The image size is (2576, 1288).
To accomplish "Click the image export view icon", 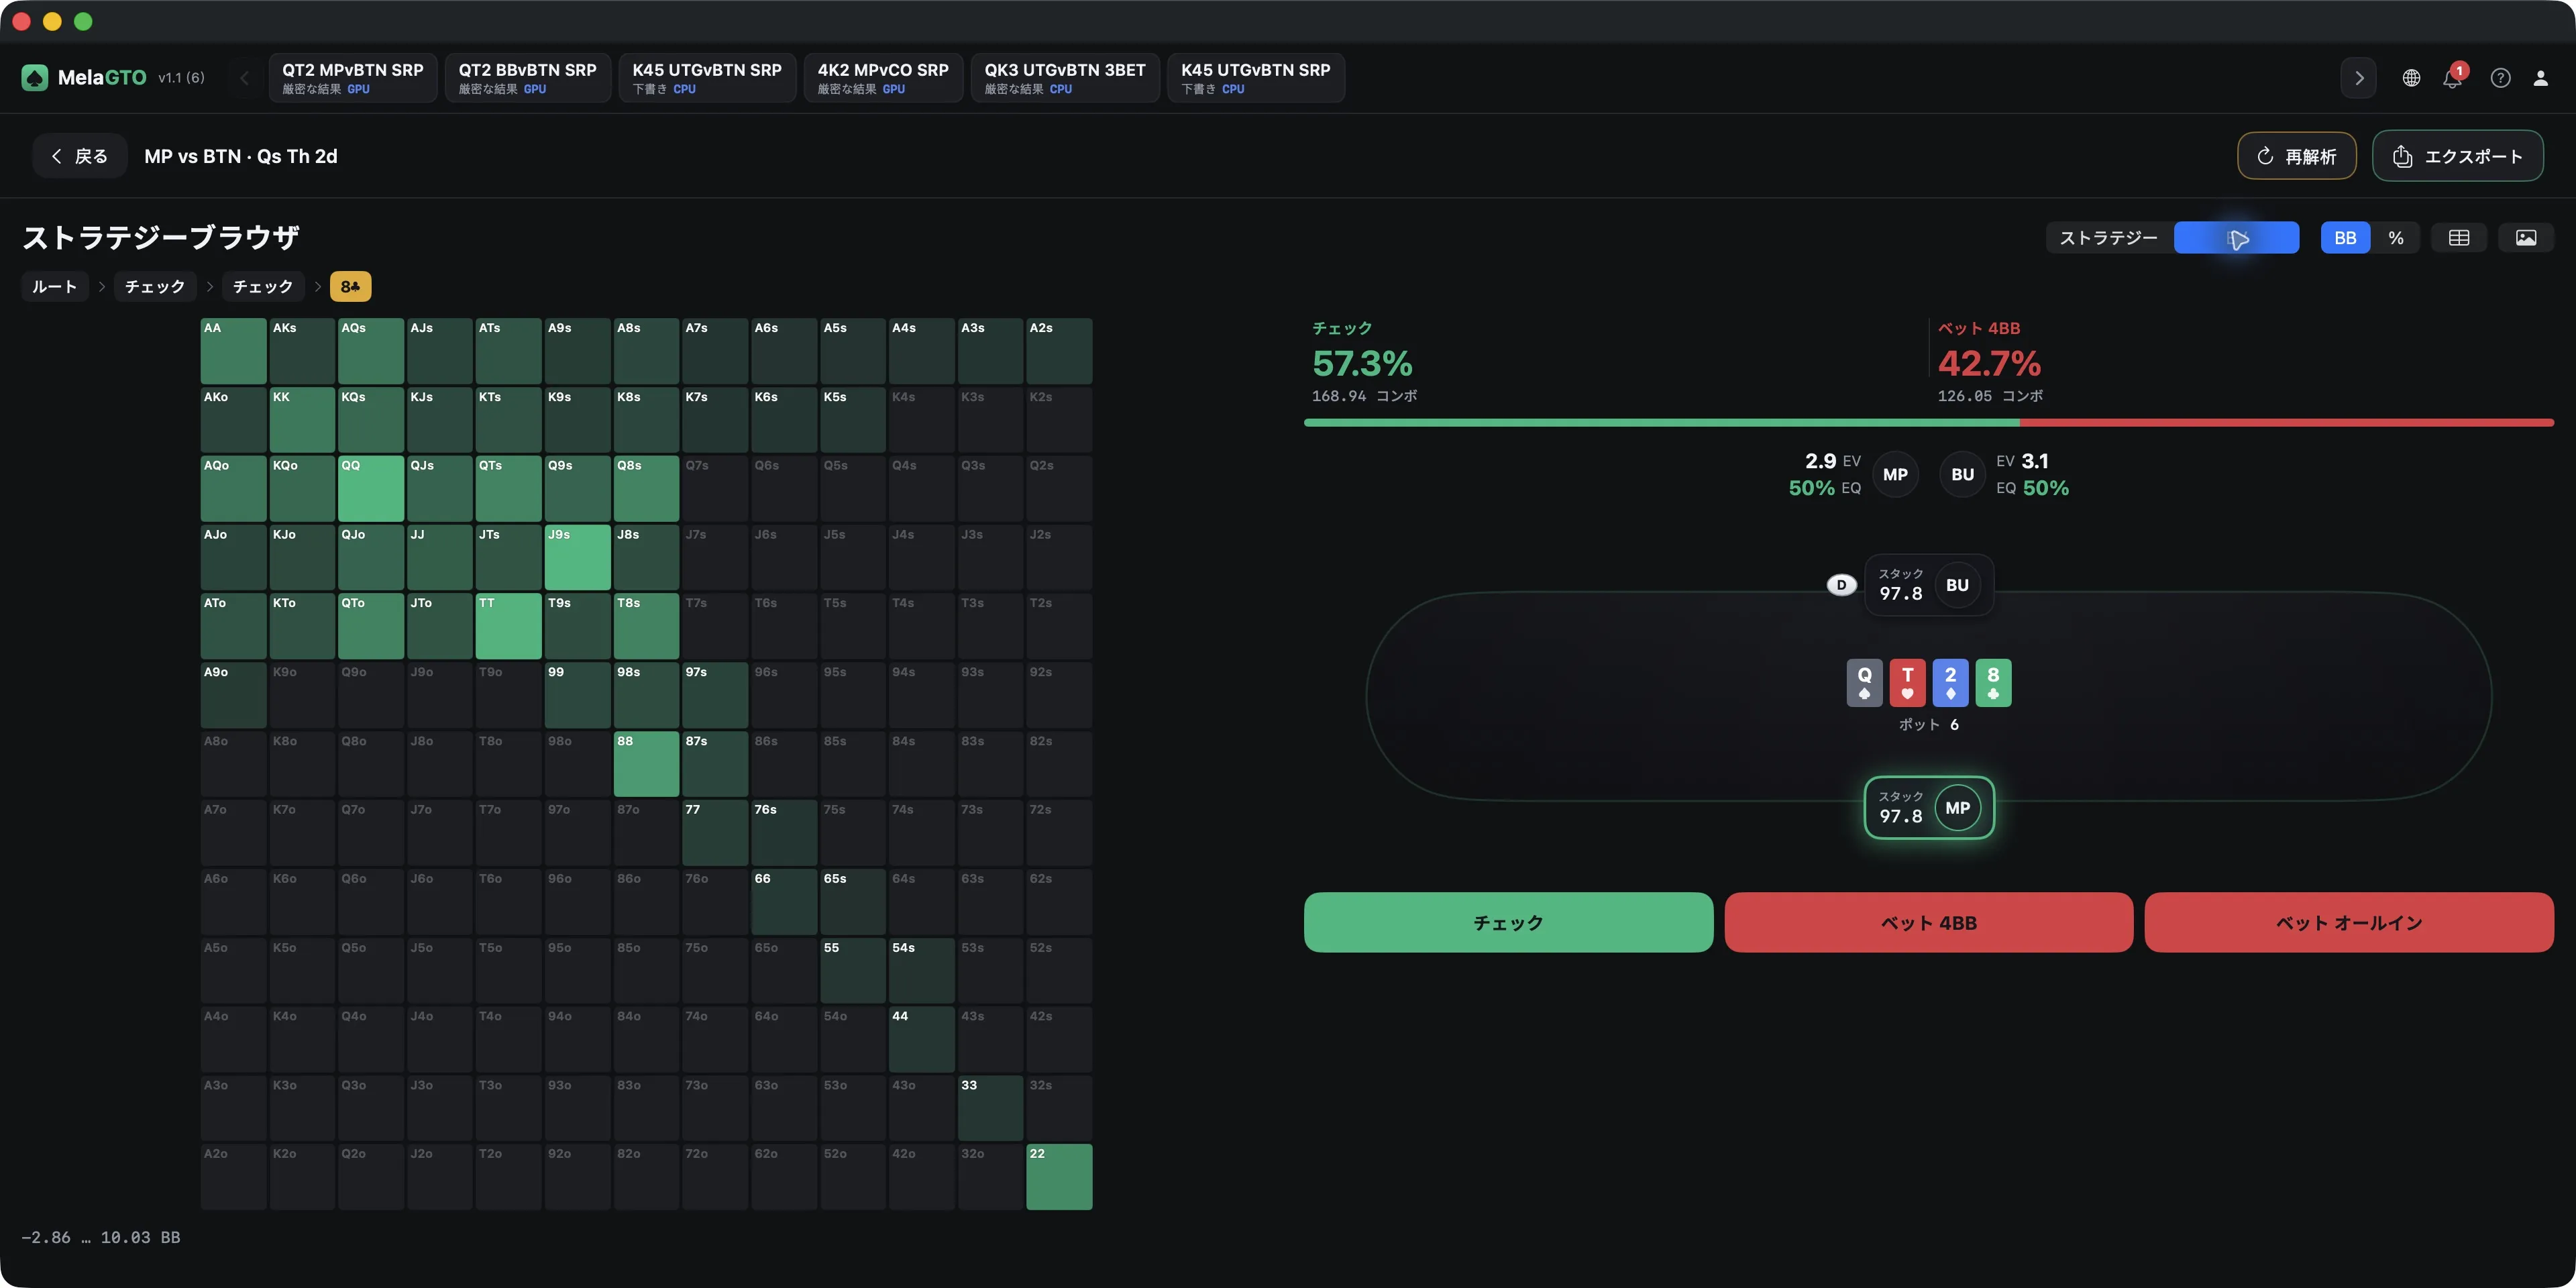I will tap(2526, 238).
